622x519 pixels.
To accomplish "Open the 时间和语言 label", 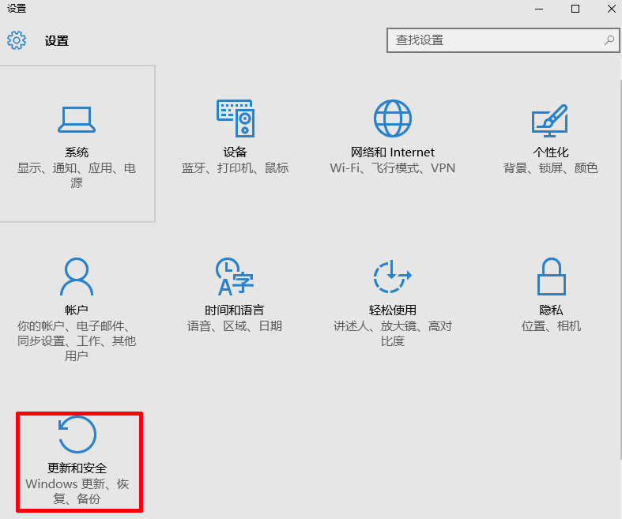I will tap(235, 310).
